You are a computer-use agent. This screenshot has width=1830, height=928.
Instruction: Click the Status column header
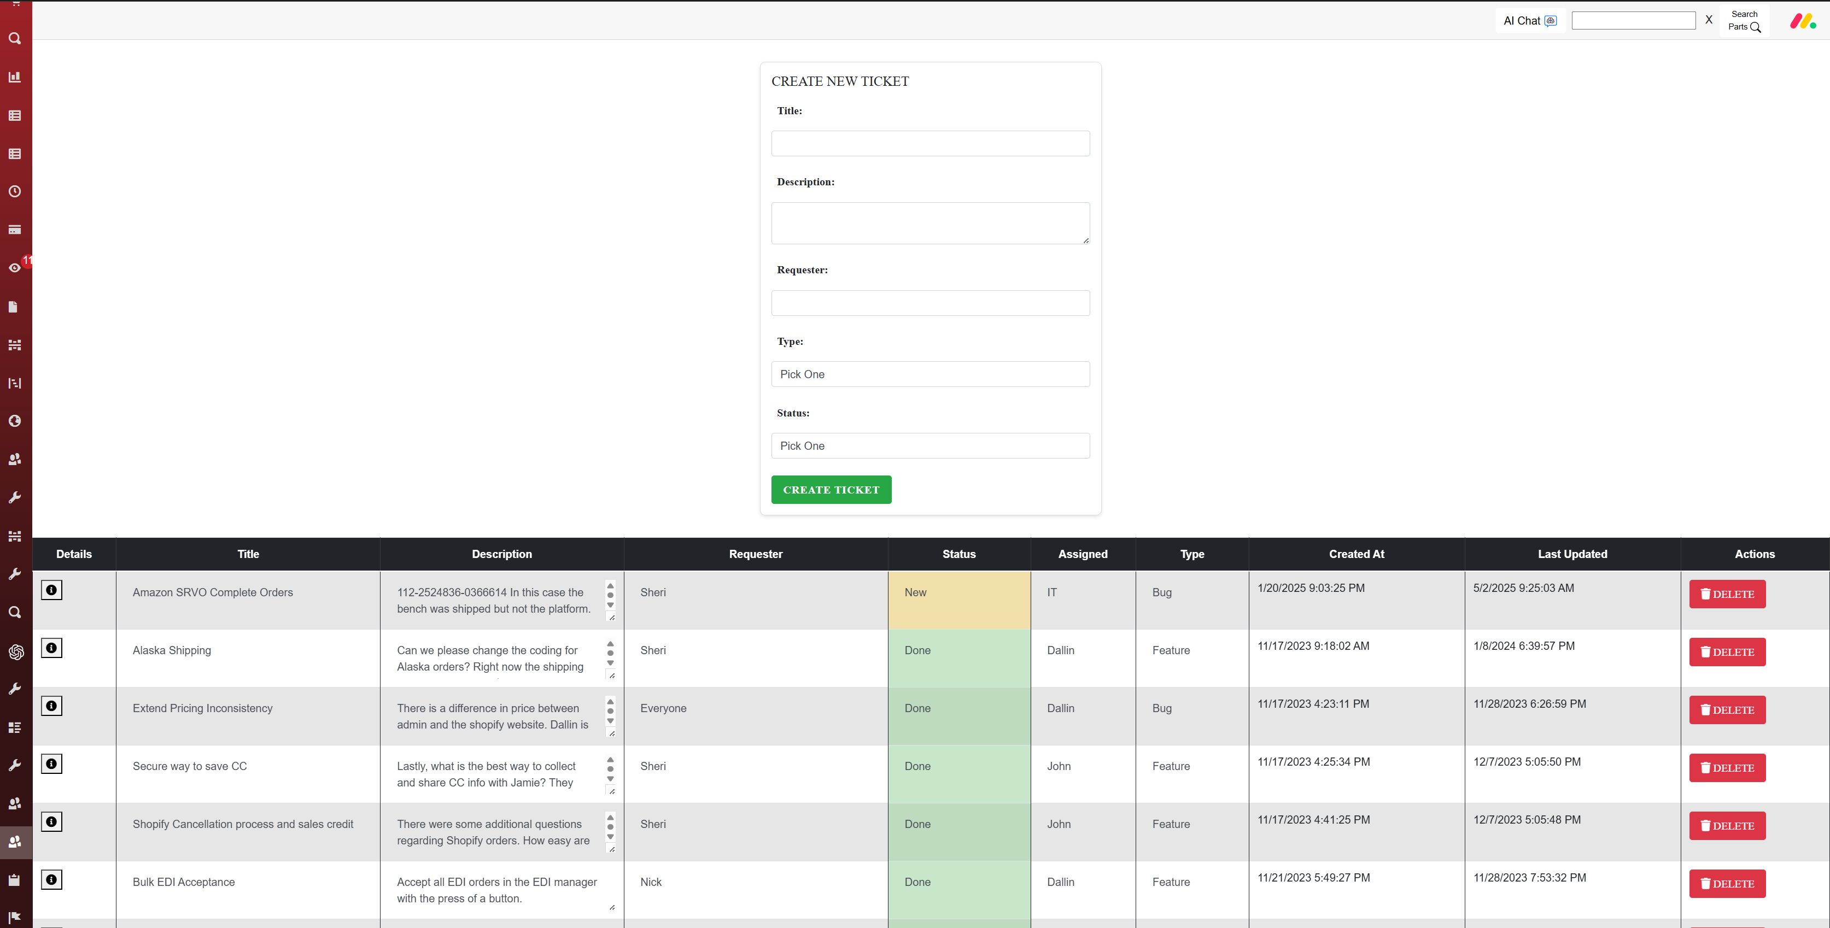click(958, 554)
